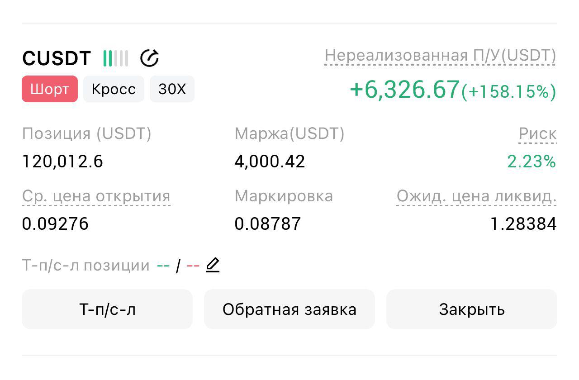Image resolution: width=579 pixels, height=380 pixels.
Task: Click the 0.08787 mark price value
Action: 267,223
